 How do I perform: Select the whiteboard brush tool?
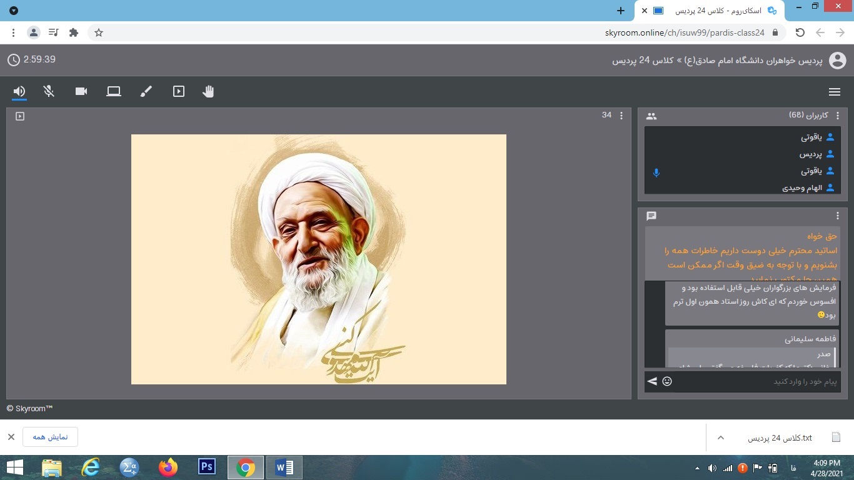[146, 91]
